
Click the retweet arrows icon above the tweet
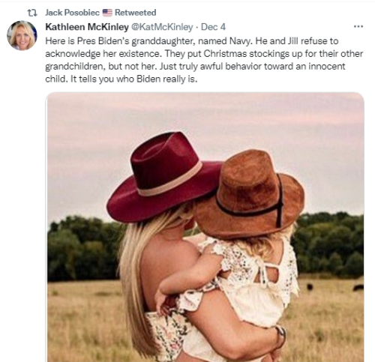[x=32, y=13]
